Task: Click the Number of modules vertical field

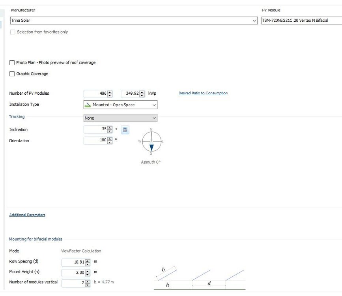Action: pos(73,283)
